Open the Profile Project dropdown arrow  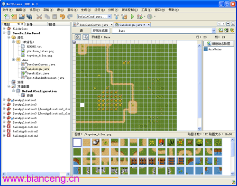pos(155,16)
